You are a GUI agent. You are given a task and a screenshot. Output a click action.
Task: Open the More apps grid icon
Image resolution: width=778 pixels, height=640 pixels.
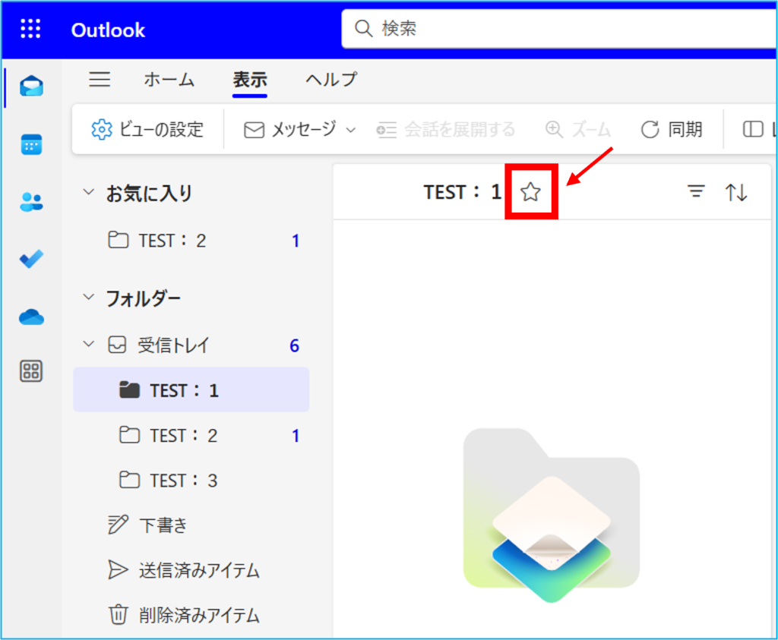pos(32,371)
